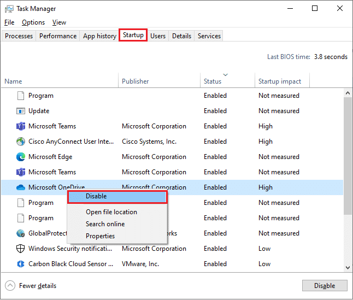Screen dimensions: 353x300
Task: Minimize the Task Manager window
Action: [x=290, y=9]
